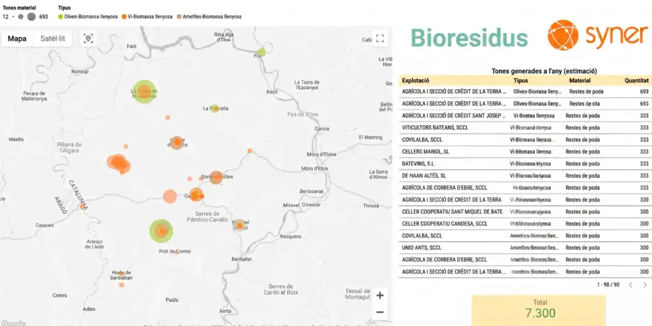
Task: Select green bubble at Flix
Action: [261, 52]
